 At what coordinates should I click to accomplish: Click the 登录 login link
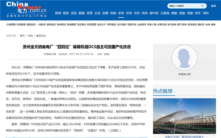pyautogui.click(x=213, y=6)
